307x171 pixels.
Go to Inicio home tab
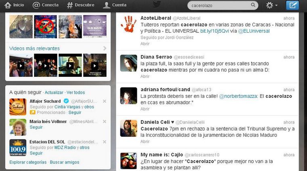pyautogui.click(x=14, y=5)
